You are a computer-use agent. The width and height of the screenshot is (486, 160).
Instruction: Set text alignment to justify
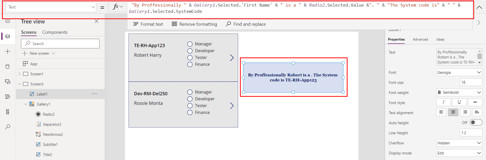tap(477, 112)
